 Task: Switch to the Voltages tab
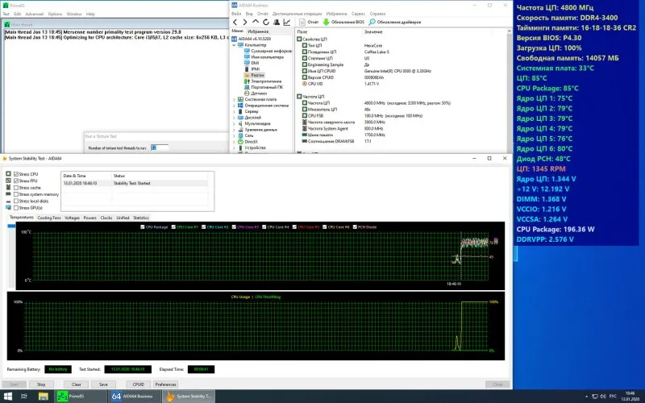[x=72, y=218]
